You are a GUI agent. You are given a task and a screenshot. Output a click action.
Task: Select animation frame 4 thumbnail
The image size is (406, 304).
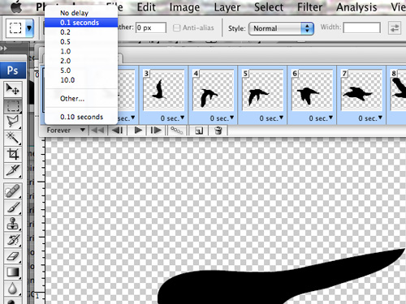[214, 91]
